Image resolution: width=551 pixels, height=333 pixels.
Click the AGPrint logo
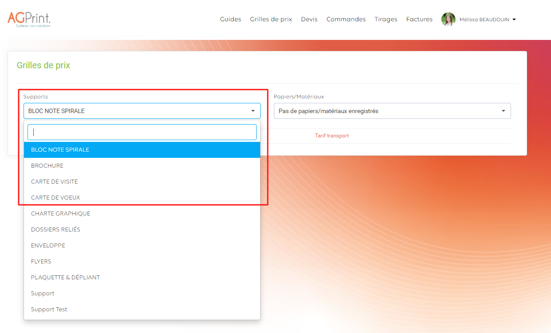(x=29, y=20)
